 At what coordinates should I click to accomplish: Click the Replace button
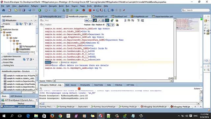87,25
